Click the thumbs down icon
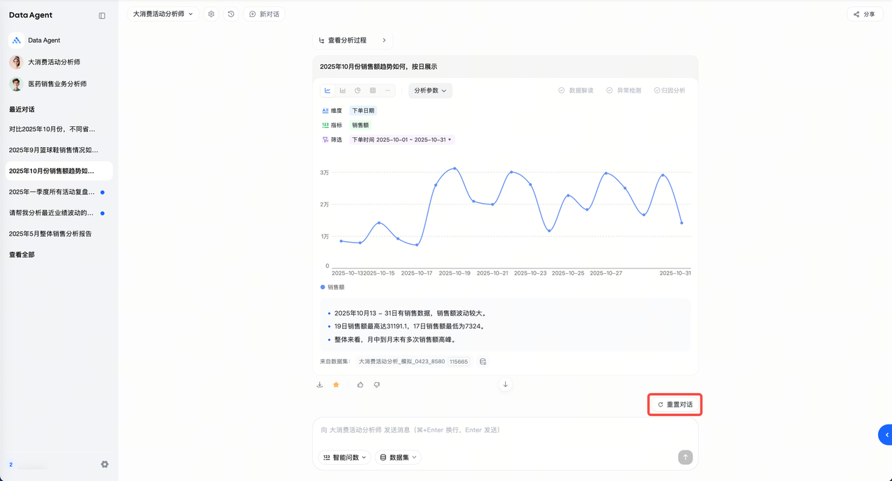Image resolution: width=892 pixels, height=481 pixels. pos(377,385)
